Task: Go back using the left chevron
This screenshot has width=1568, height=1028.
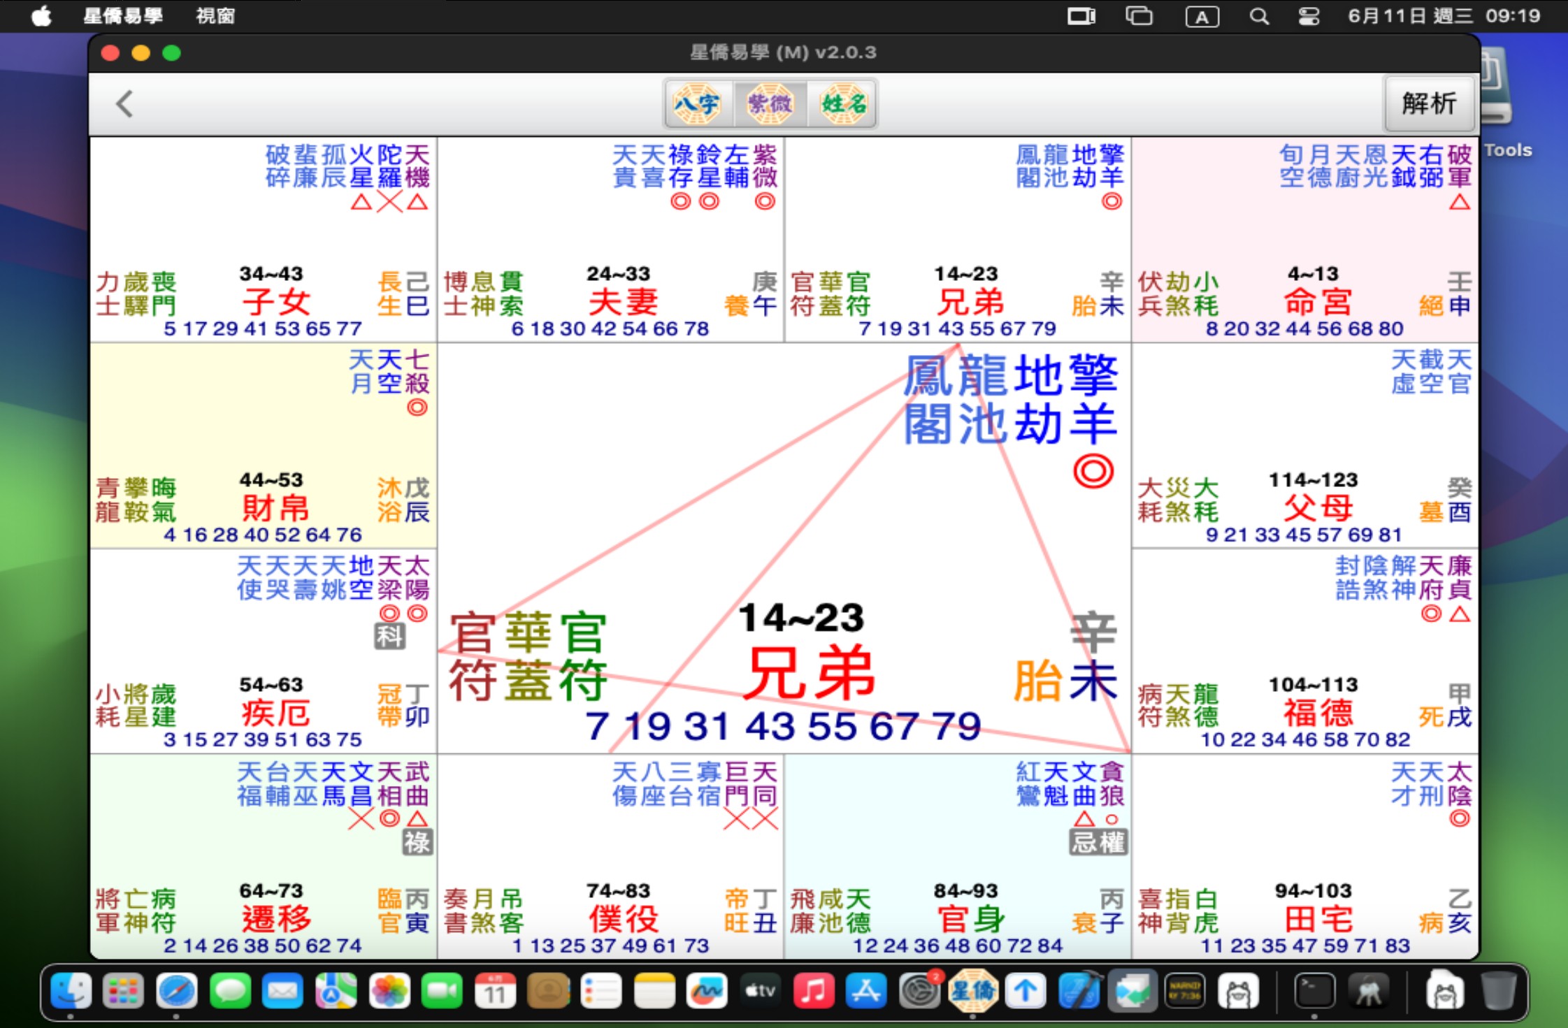Action: (124, 104)
